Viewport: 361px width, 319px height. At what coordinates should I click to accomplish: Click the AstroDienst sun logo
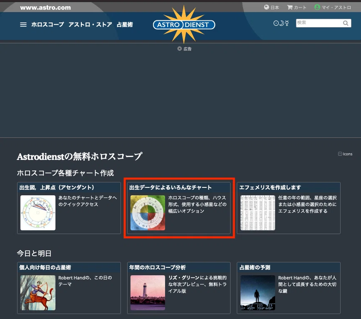(184, 25)
